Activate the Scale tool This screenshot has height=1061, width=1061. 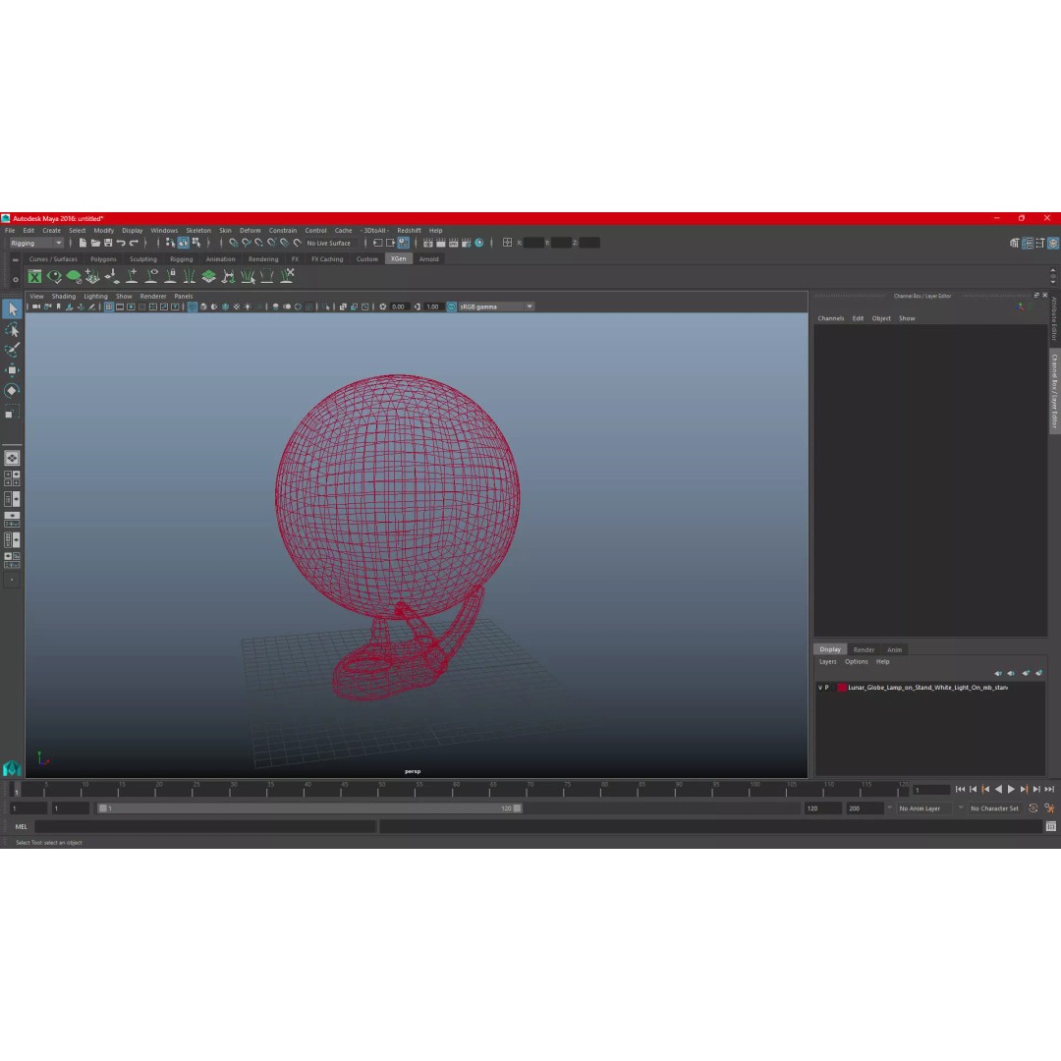[12, 412]
